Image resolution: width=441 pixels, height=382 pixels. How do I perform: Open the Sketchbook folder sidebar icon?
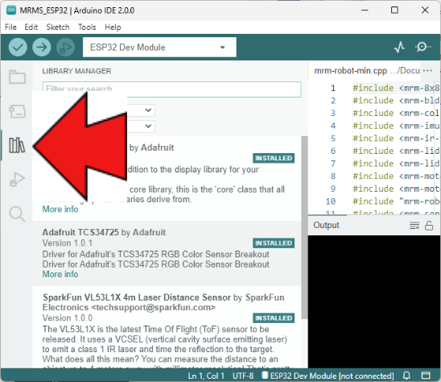point(17,77)
